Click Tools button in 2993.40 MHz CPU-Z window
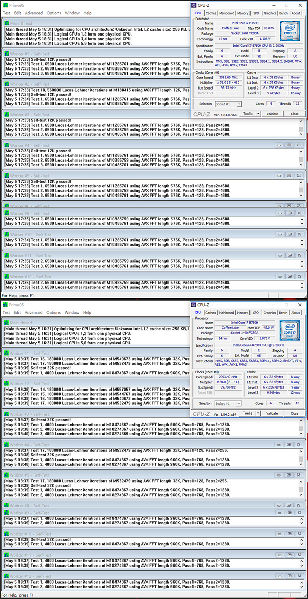The height and width of the screenshot is (599, 308). click(x=247, y=413)
